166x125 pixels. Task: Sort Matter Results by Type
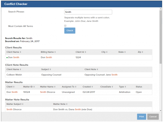click(122, 87)
